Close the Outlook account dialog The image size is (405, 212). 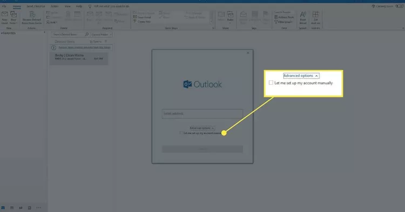248,53
